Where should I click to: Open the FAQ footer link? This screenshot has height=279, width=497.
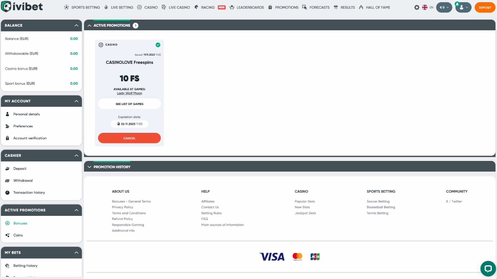[205, 219]
